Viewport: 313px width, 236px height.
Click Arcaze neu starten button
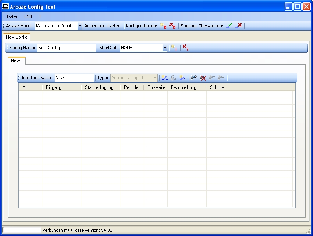[102, 26]
